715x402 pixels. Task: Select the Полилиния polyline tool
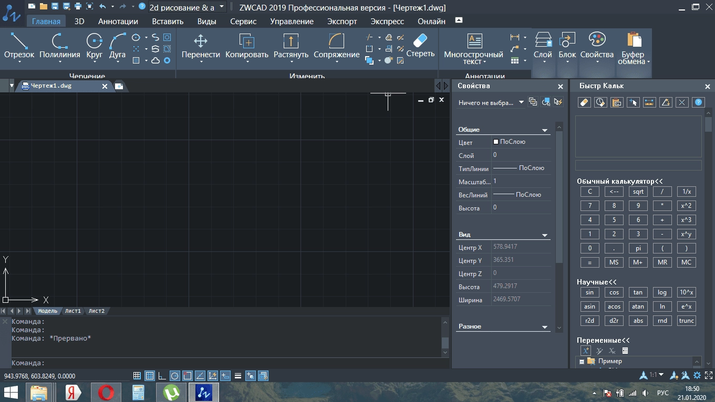[59, 46]
